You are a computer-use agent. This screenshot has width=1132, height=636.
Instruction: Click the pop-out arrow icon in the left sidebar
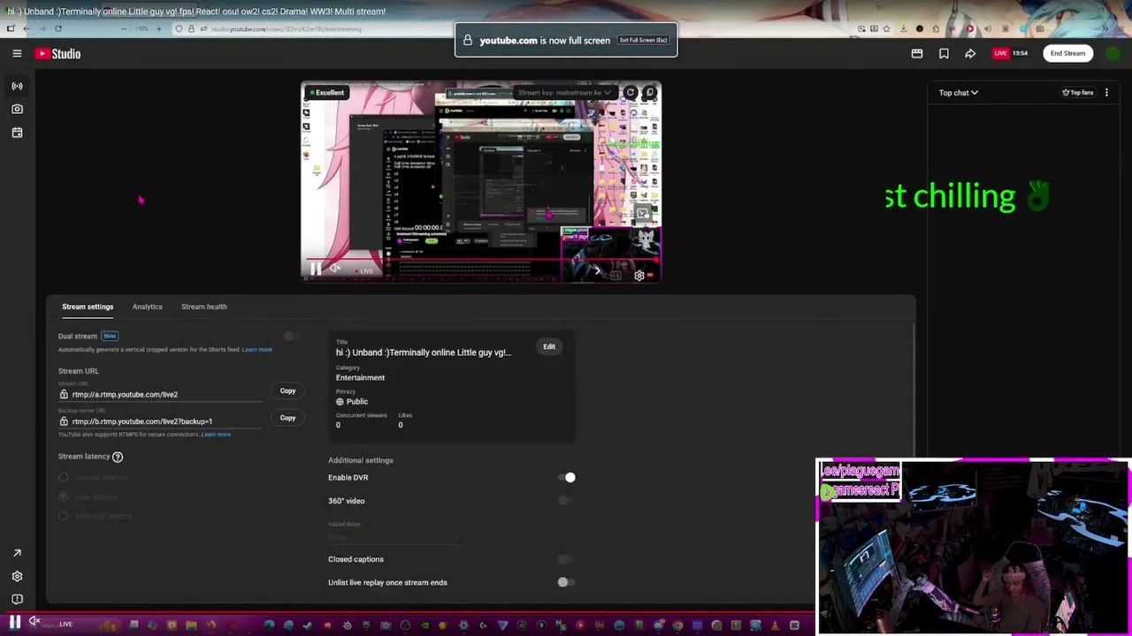point(17,553)
